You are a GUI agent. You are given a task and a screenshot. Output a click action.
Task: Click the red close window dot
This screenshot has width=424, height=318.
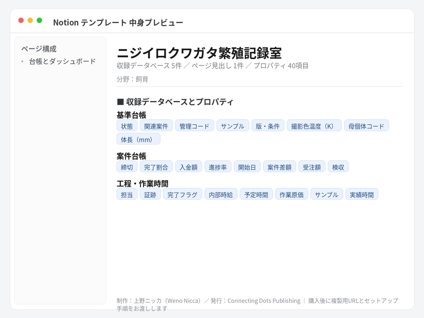click(x=21, y=20)
